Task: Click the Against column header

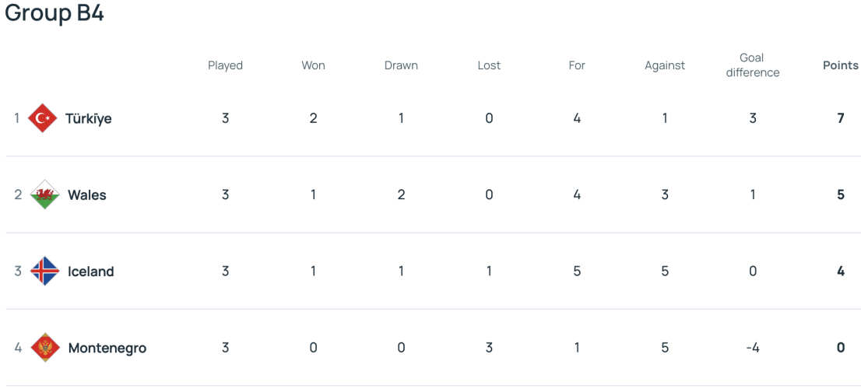Action: coord(664,66)
